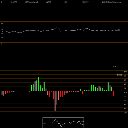128x128 pixels.
Task: Click the 100 label on RSI axis
Action: 2,23
